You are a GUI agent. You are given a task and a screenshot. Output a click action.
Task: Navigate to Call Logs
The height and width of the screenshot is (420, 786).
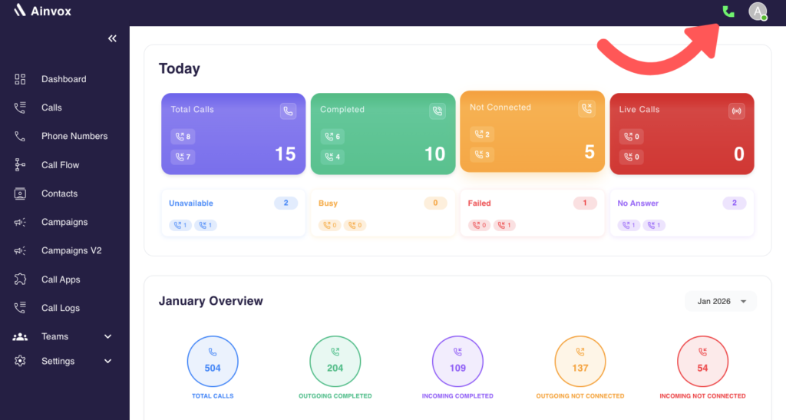[x=60, y=308]
